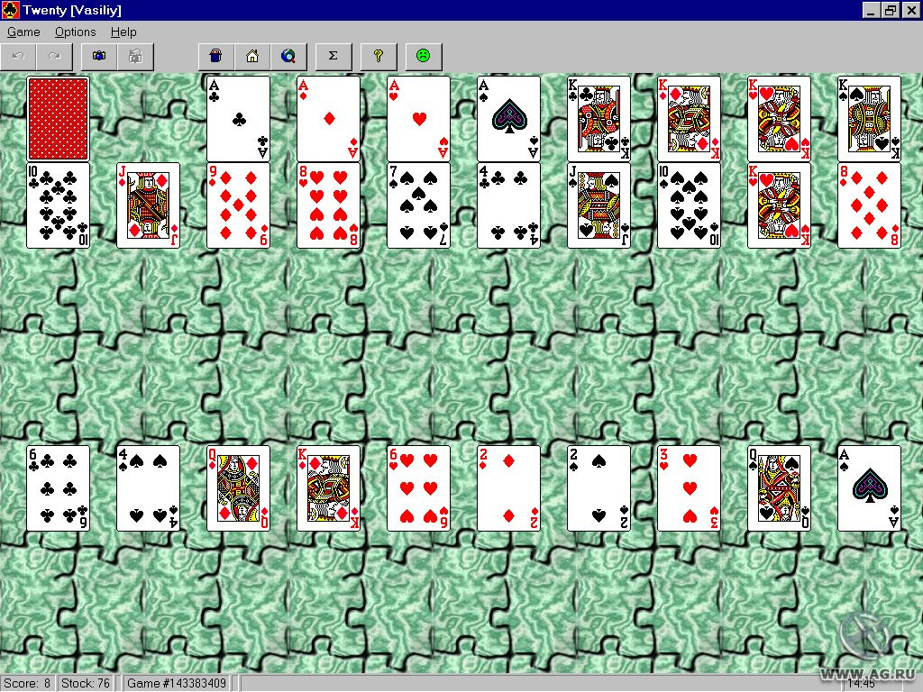Open the Options menu
The image size is (923, 692).
coord(76,32)
